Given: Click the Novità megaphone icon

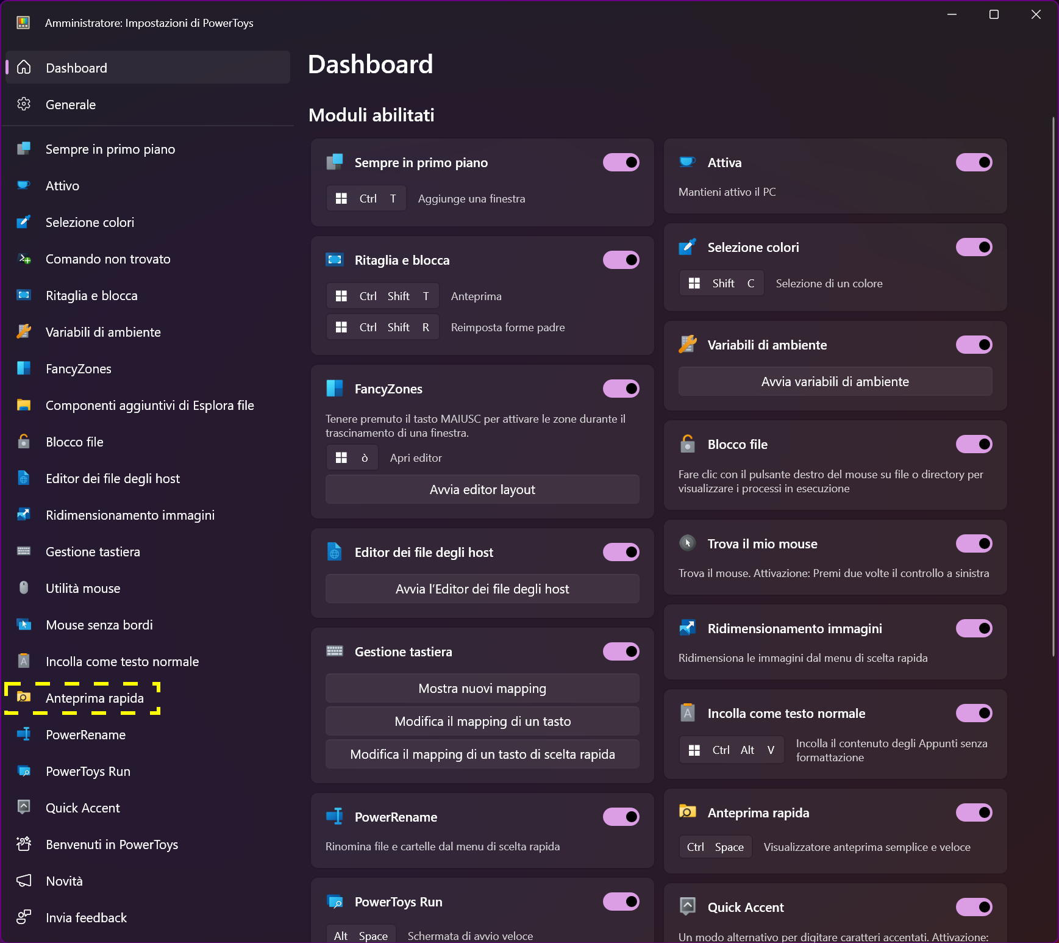Looking at the screenshot, I should tap(24, 881).
